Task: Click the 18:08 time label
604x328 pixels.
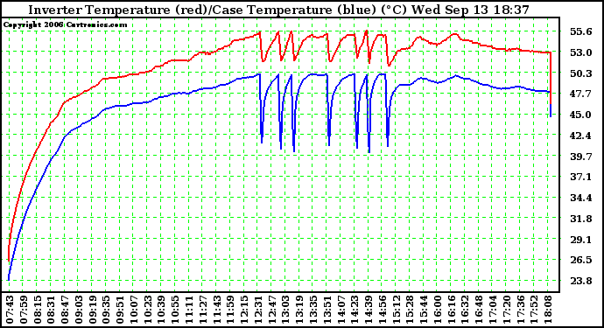Action: 549,310
